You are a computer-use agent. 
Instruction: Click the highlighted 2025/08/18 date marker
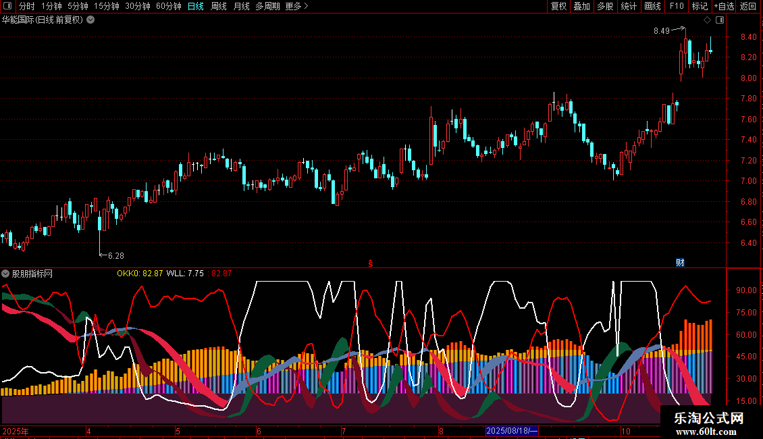[512, 431]
